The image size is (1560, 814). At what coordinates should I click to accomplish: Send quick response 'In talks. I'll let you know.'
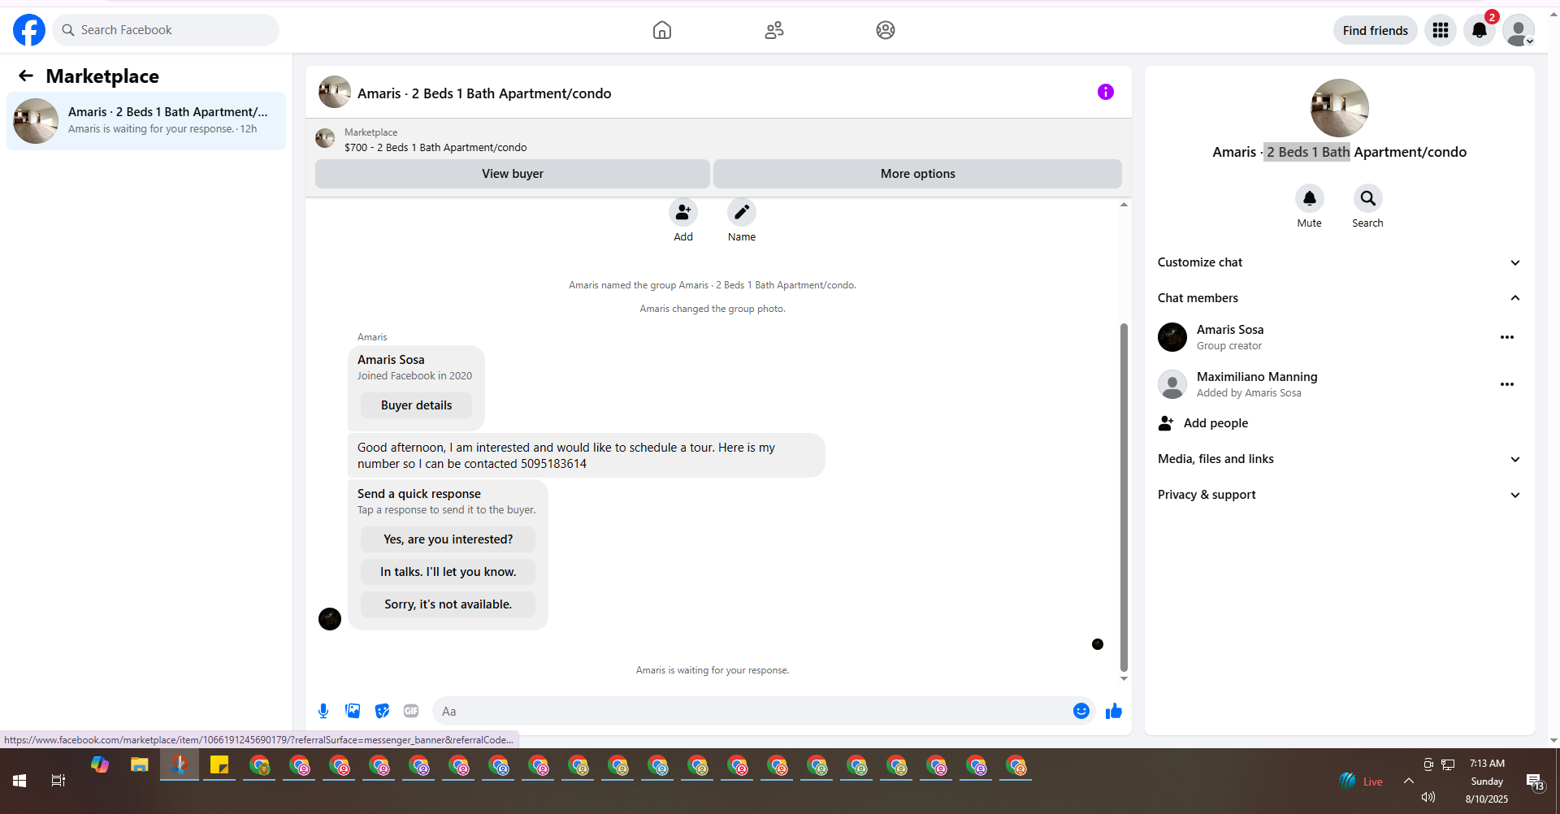[x=448, y=572]
